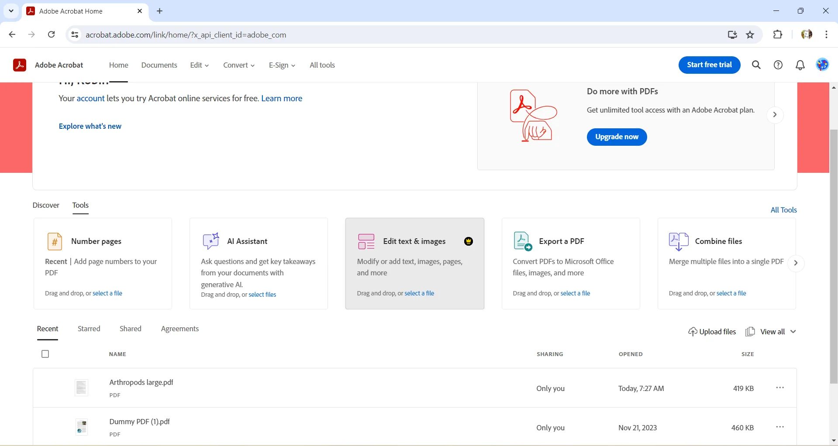
Task: Open the notifications bell
Action: [800, 65]
